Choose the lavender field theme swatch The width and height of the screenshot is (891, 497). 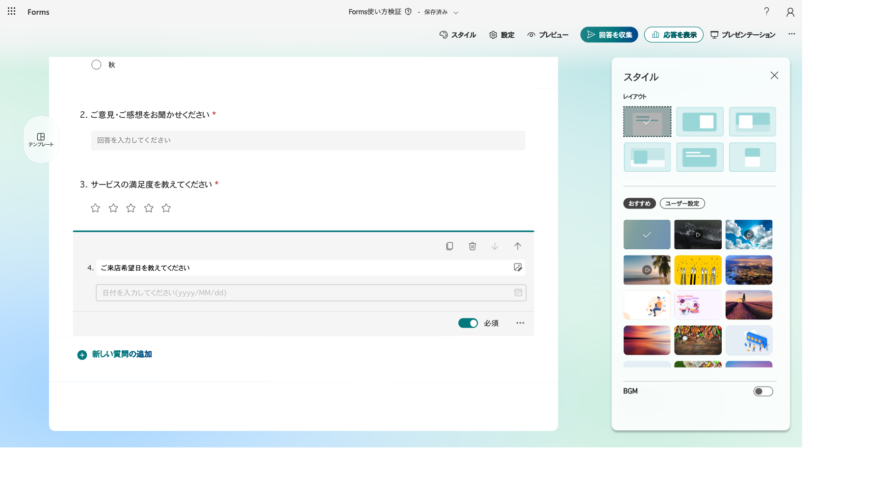[749, 305]
